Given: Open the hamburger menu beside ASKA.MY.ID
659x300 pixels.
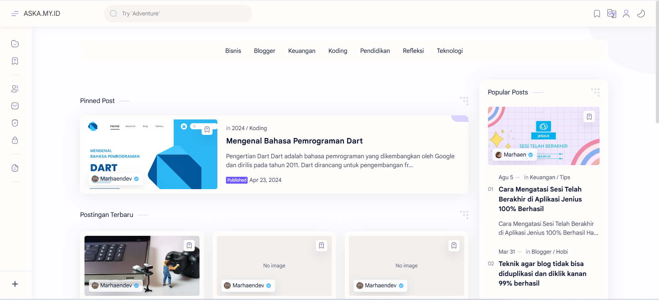Looking at the screenshot, I should pyautogui.click(x=15, y=14).
